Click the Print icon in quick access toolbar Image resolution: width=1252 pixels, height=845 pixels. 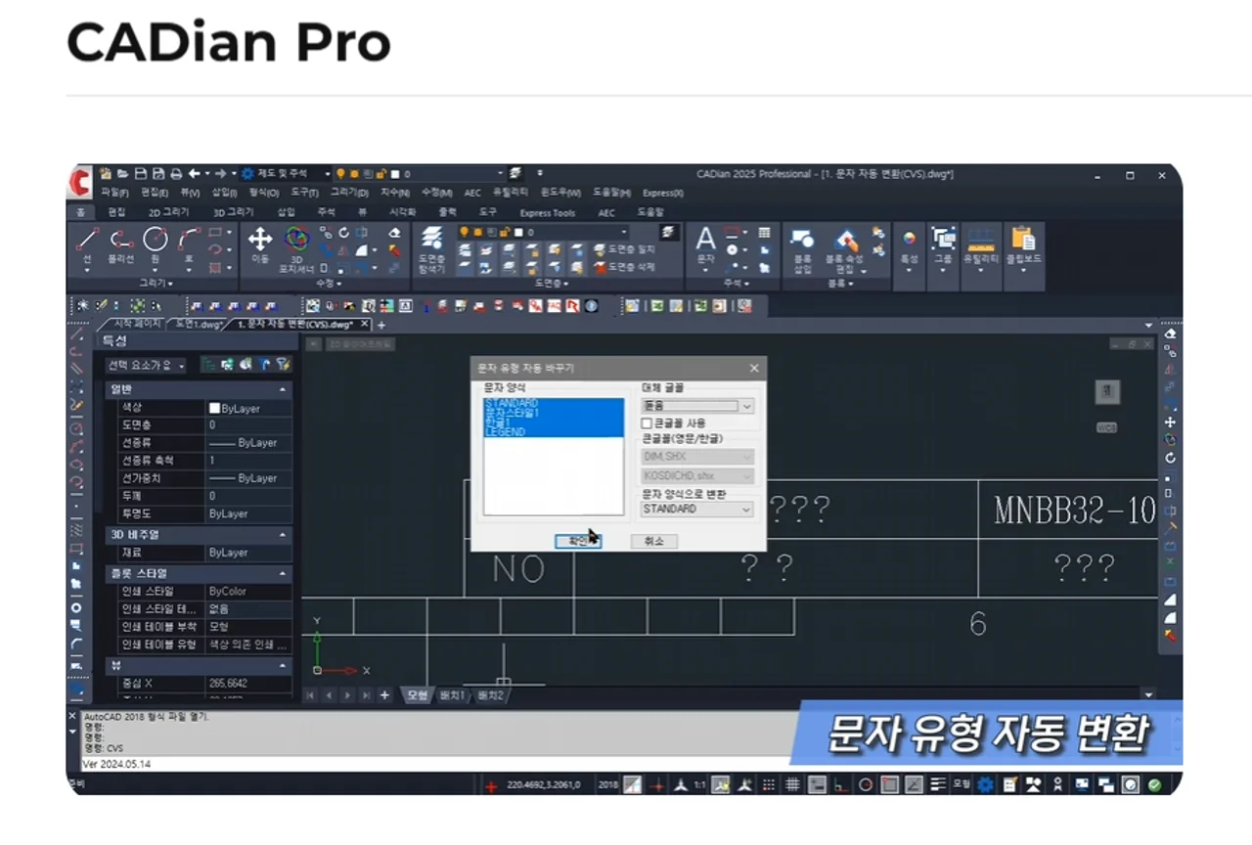[174, 174]
